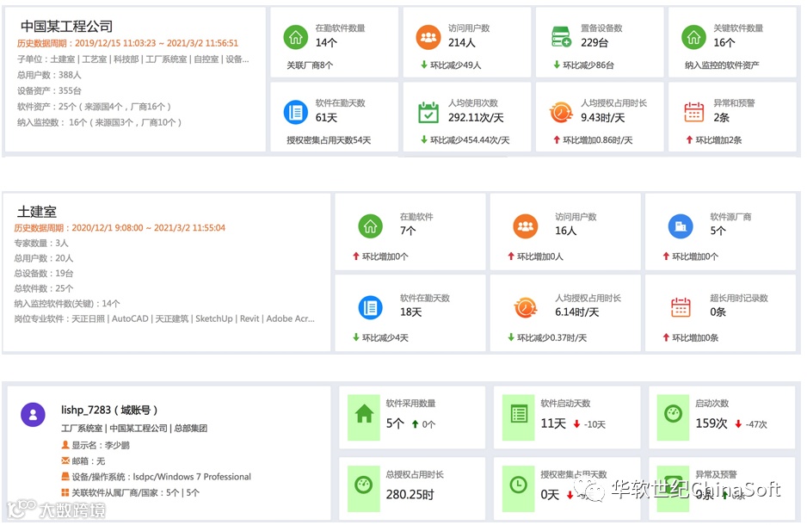The height and width of the screenshot is (525, 807).
Task: Click the green device icon beside 置备设备数
Action: coord(561,37)
